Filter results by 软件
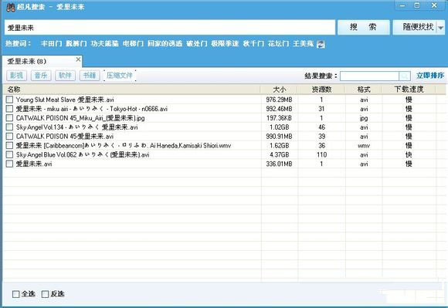 pyautogui.click(x=65, y=76)
